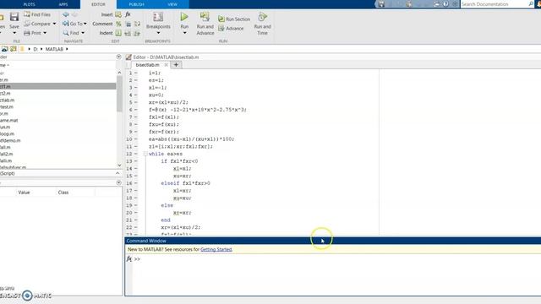Click the Insert function fx icon
The width and height of the screenshot is (541, 304).
(x=128, y=14)
